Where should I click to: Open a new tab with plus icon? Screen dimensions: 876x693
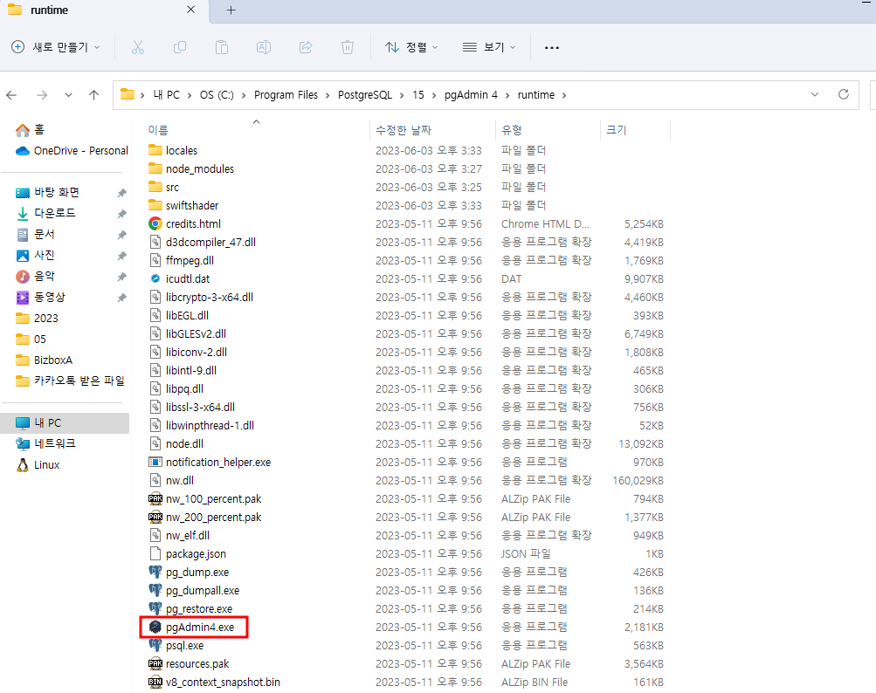[231, 10]
